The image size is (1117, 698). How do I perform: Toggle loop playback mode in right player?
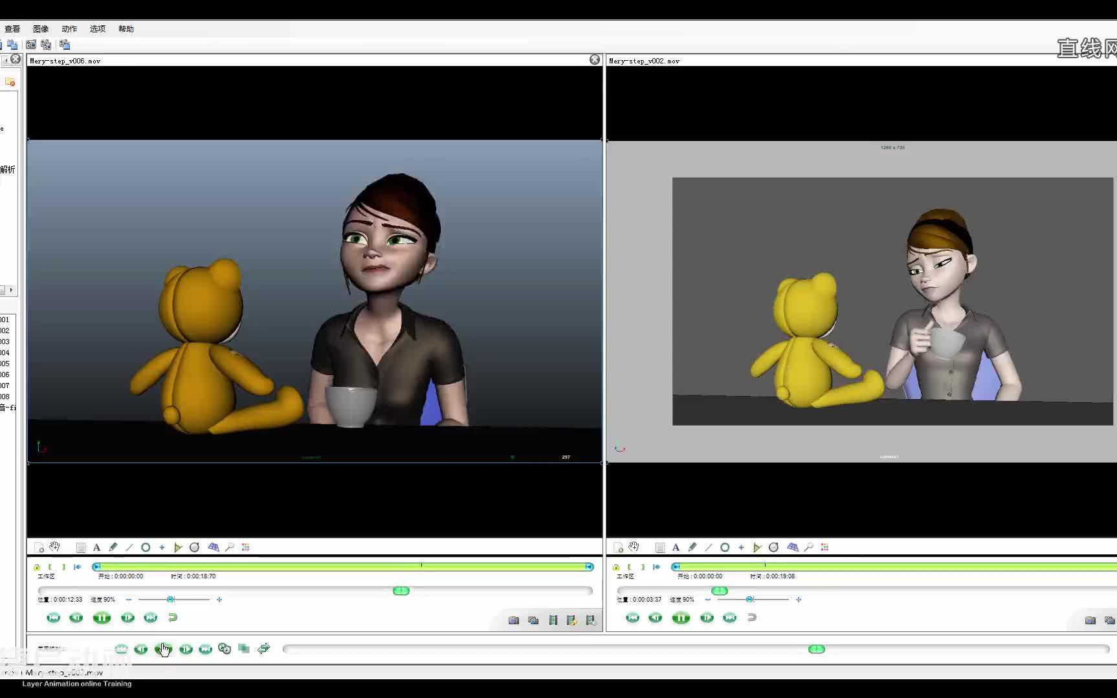pos(752,618)
